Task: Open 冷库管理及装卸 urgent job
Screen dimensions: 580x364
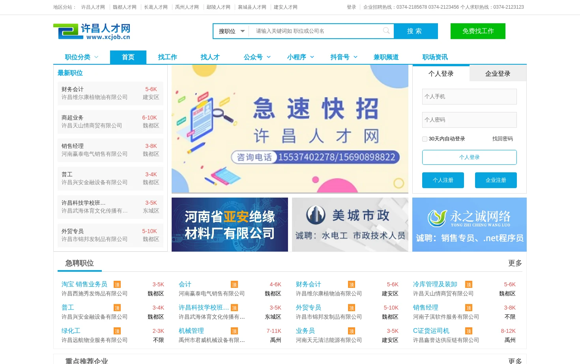Action: [435, 284]
